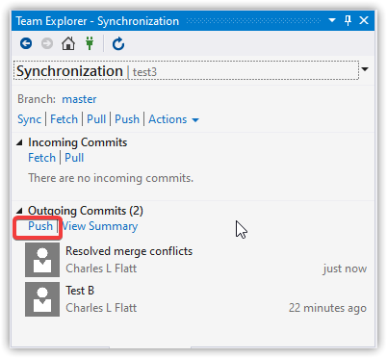Click Pull under Incoming Commits
This screenshot has height=358, width=387.
pyautogui.click(x=74, y=158)
